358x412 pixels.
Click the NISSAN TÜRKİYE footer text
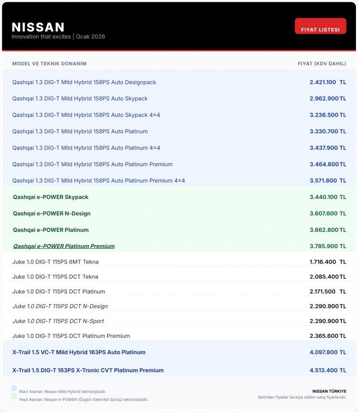pos(329,391)
